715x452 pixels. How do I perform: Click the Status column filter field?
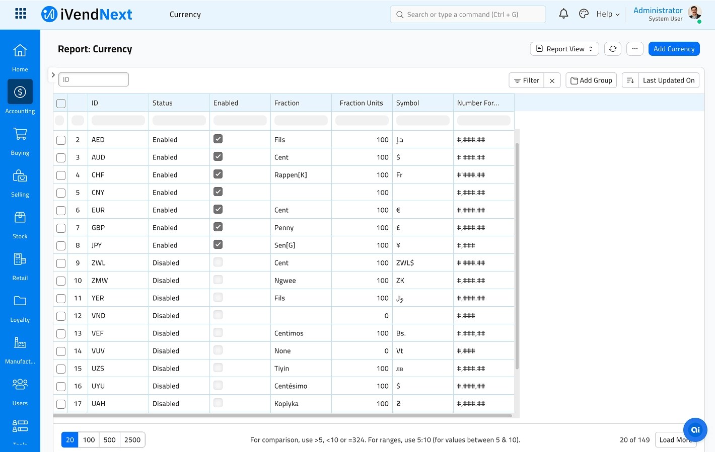pos(179,121)
